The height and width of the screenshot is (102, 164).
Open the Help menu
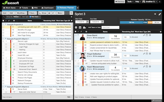click(138, 2)
